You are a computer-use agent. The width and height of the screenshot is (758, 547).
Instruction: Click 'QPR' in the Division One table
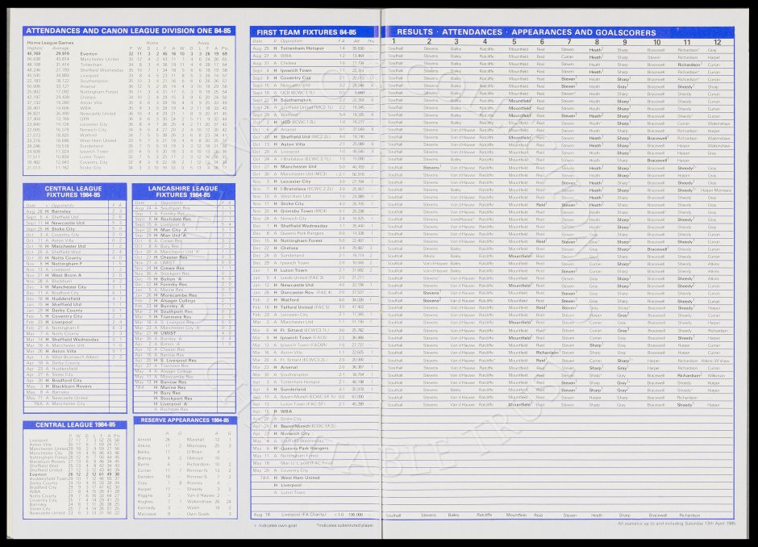point(84,119)
